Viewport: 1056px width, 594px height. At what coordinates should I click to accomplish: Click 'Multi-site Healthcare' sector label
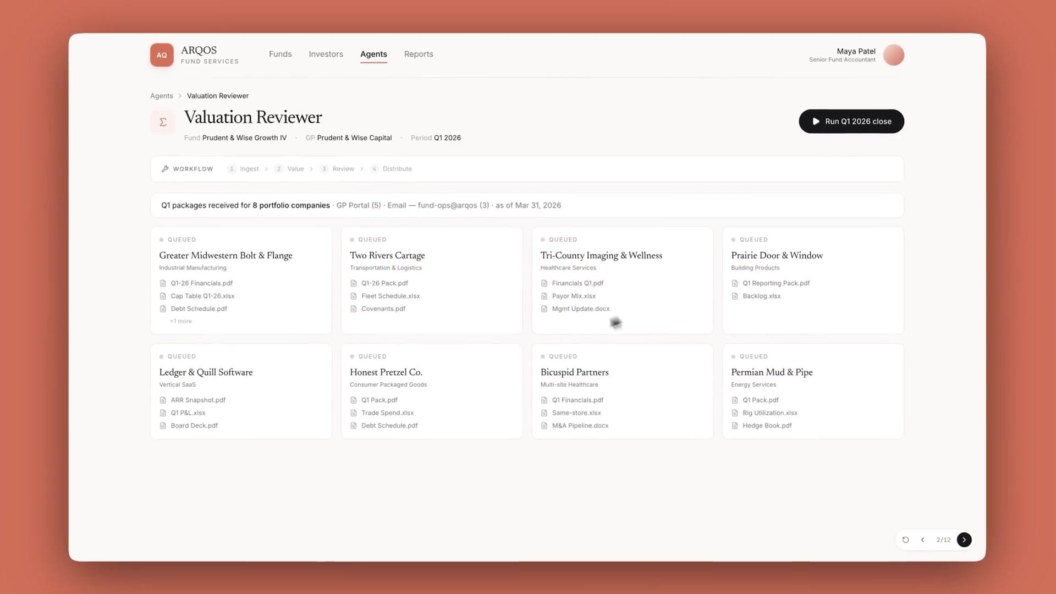click(x=569, y=384)
